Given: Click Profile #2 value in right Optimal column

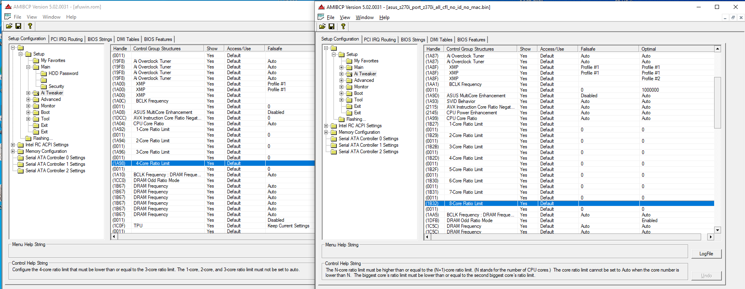Looking at the screenshot, I should [651, 79].
